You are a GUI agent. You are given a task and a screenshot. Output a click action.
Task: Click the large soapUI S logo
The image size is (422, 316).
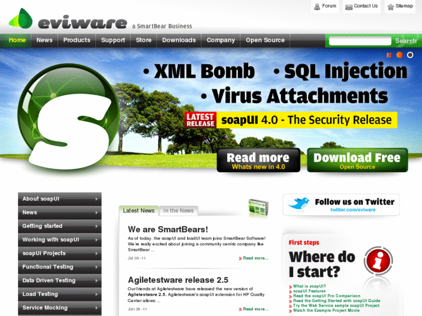coord(69,117)
